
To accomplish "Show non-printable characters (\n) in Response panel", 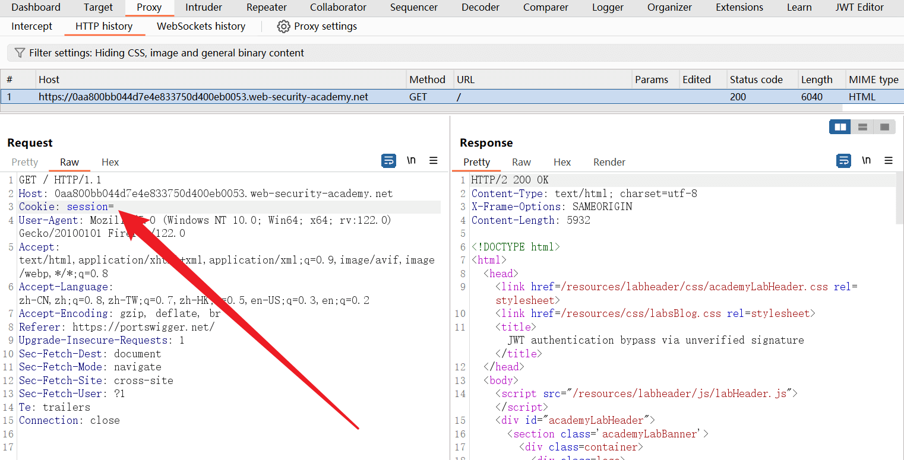I will point(866,161).
